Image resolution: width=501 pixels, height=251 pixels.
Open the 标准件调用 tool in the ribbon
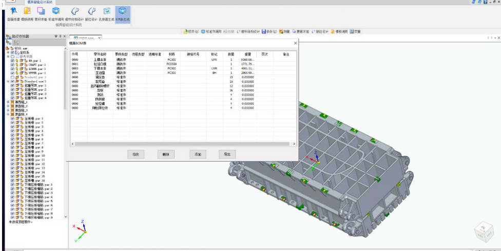click(56, 11)
